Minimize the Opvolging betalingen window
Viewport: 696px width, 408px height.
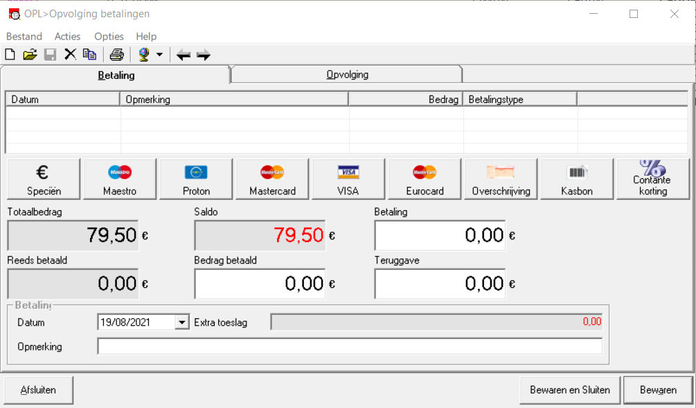(594, 14)
